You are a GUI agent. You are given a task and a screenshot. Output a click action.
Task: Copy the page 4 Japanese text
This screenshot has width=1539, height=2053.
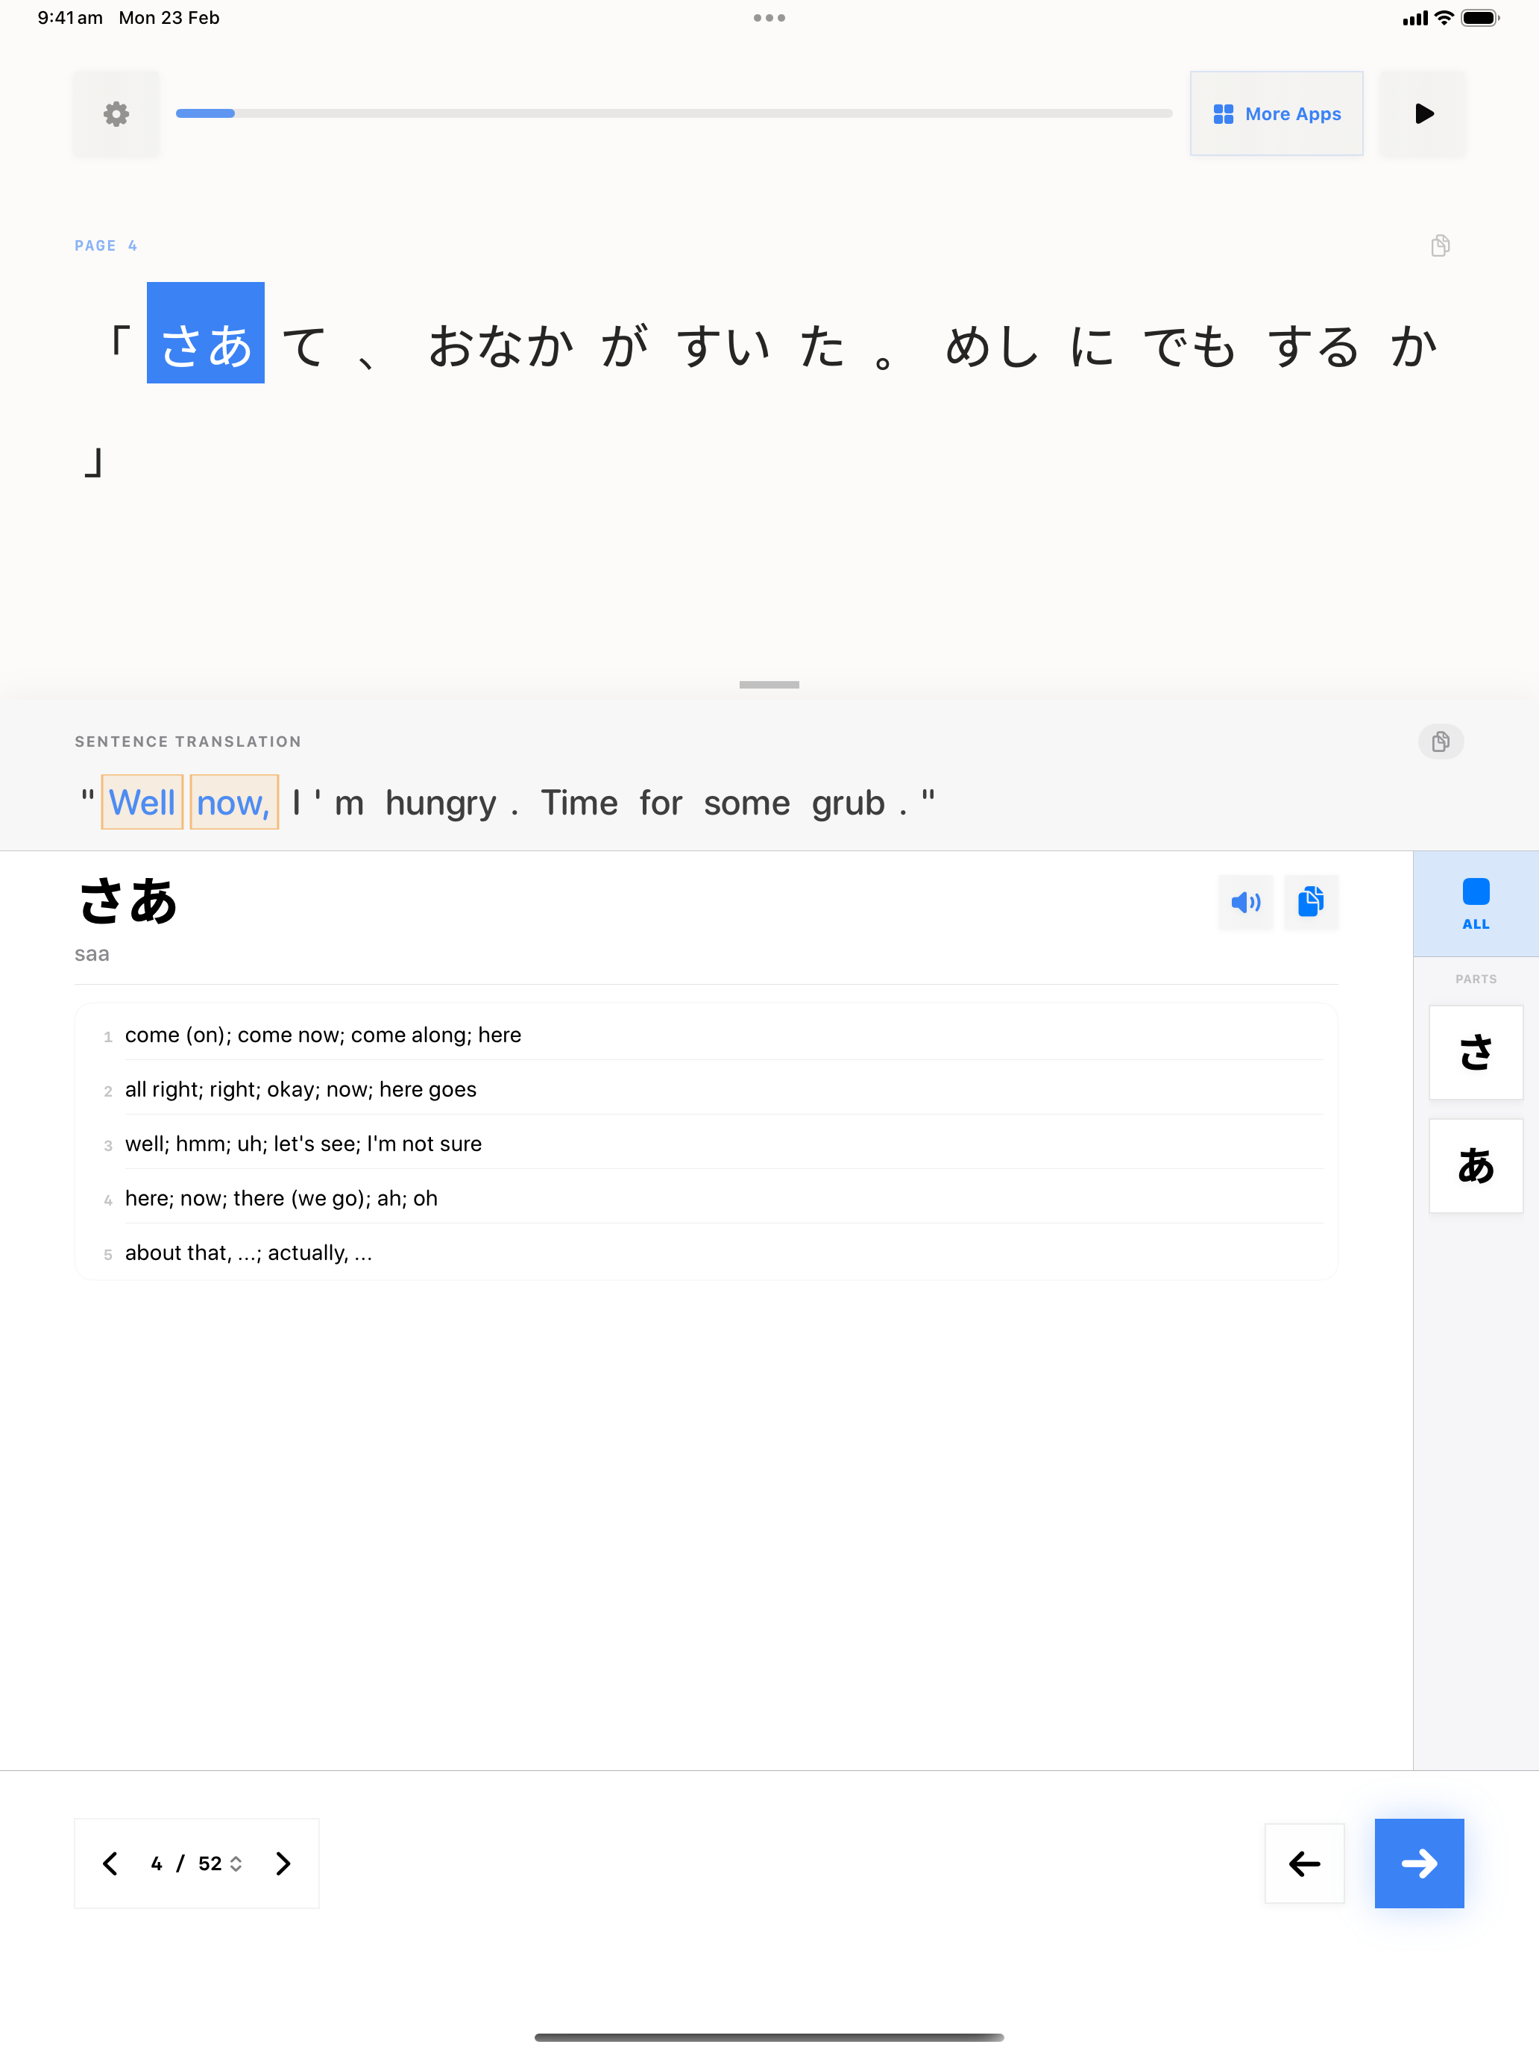[1440, 246]
